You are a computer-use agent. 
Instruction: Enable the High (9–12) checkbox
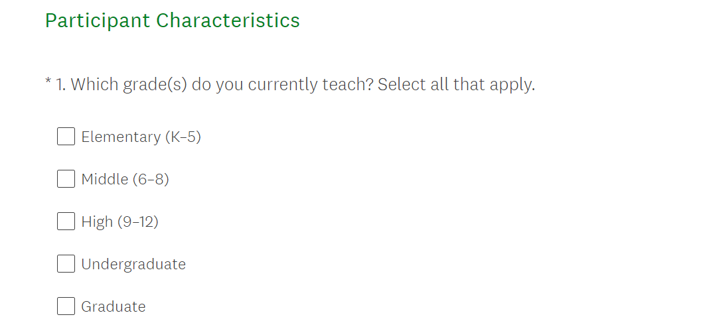[x=66, y=222]
